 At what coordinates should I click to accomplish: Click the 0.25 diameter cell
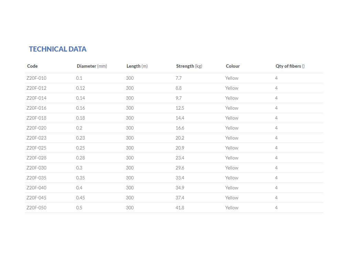[80, 148]
